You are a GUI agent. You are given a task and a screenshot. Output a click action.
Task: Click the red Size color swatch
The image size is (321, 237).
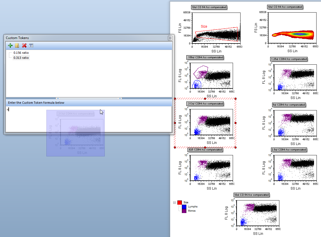pos(180,202)
